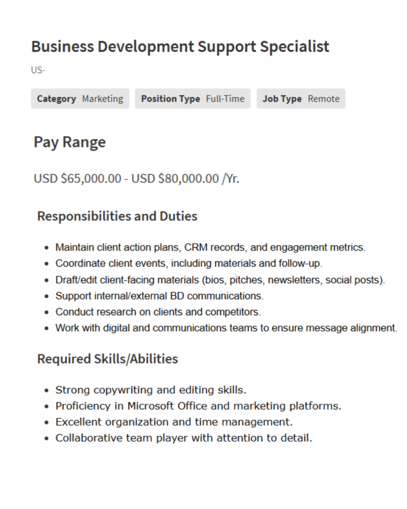Click the Responsibilities and Duties heading
The image size is (407, 509).
point(117,216)
